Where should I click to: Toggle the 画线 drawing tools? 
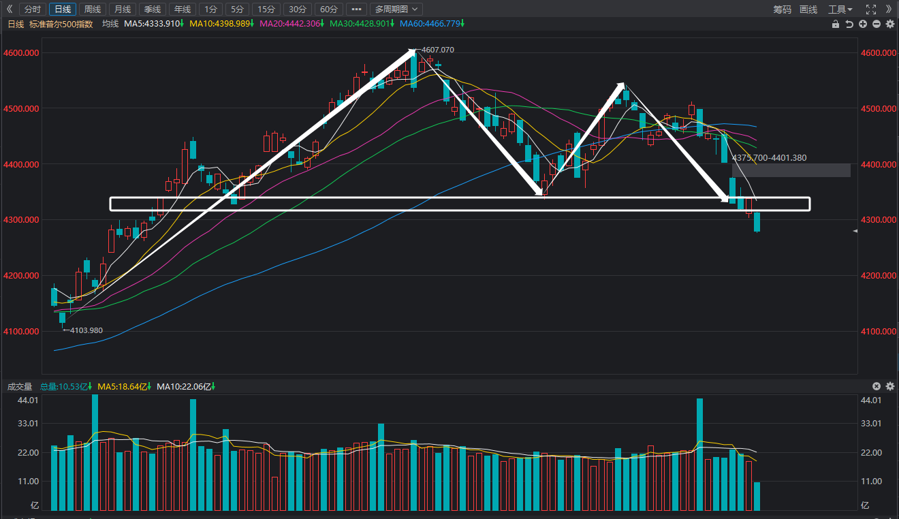(x=808, y=9)
